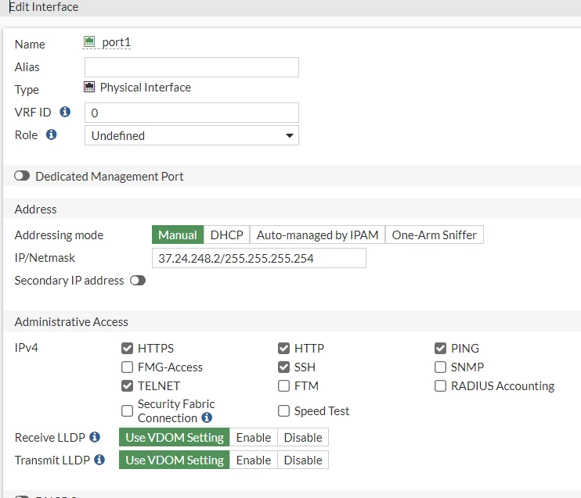Click the IP/Netmask input field
This screenshot has width=581, height=498.
point(259,258)
